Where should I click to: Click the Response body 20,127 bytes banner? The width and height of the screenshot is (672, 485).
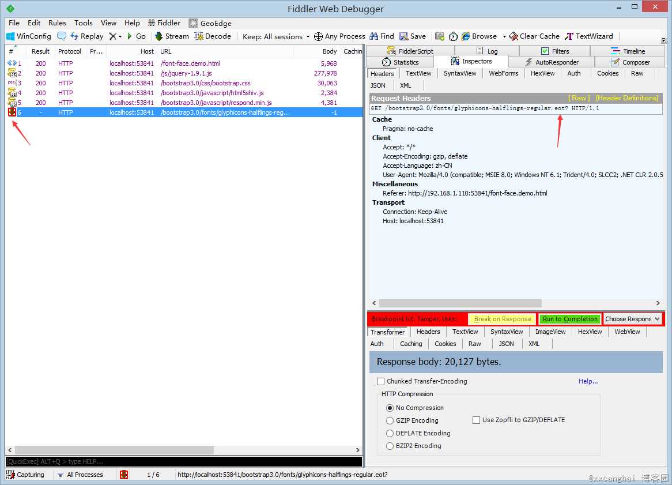pyautogui.click(x=516, y=362)
